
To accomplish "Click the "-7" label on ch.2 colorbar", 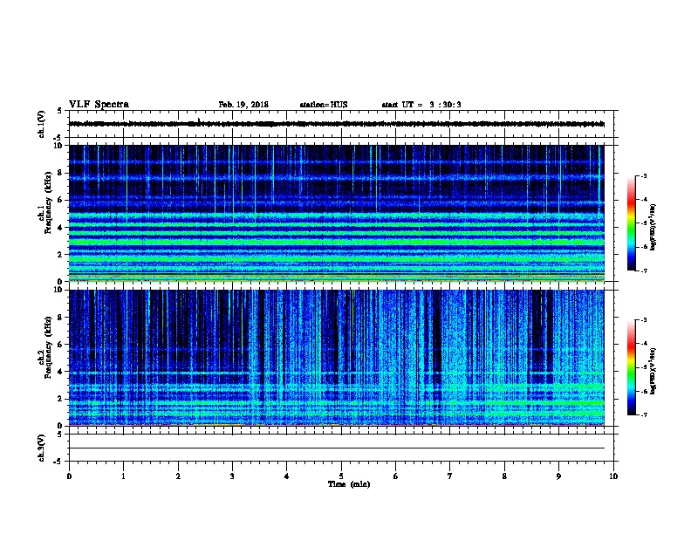I will click(644, 415).
